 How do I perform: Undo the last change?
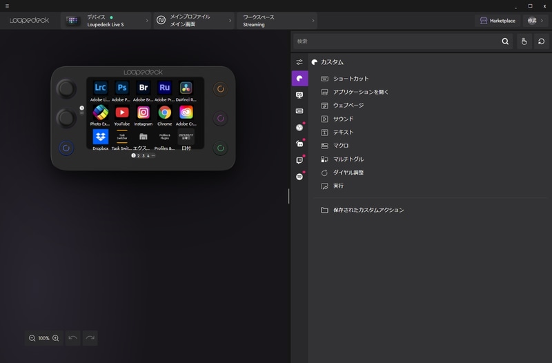(73, 338)
